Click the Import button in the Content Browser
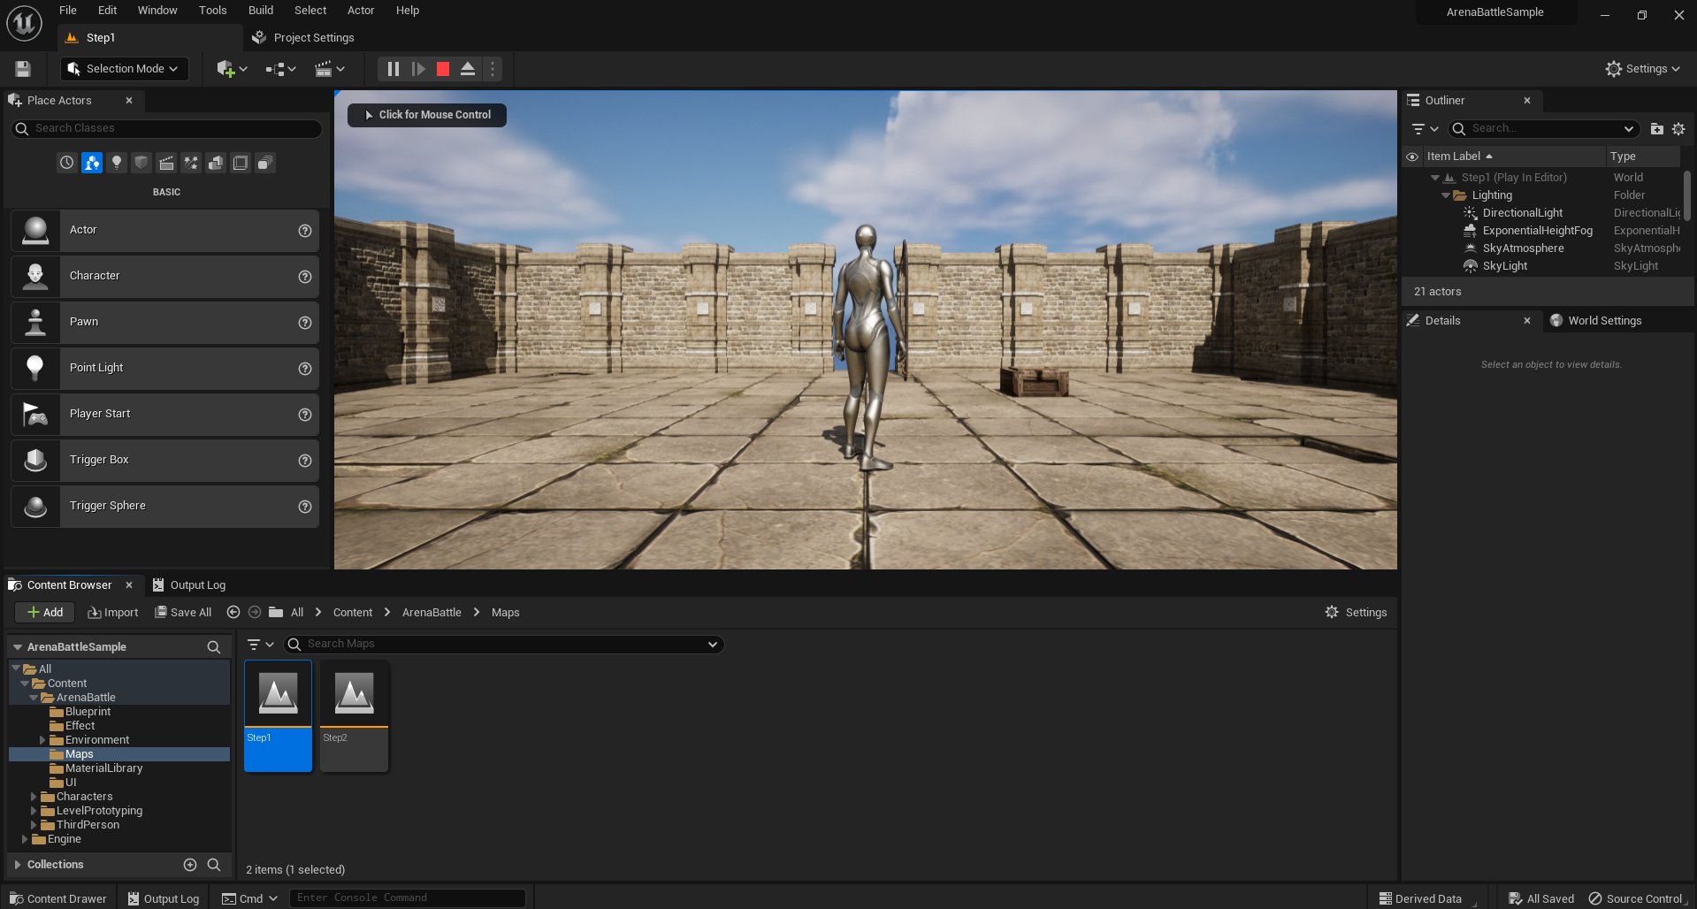1697x909 pixels. [113, 613]
